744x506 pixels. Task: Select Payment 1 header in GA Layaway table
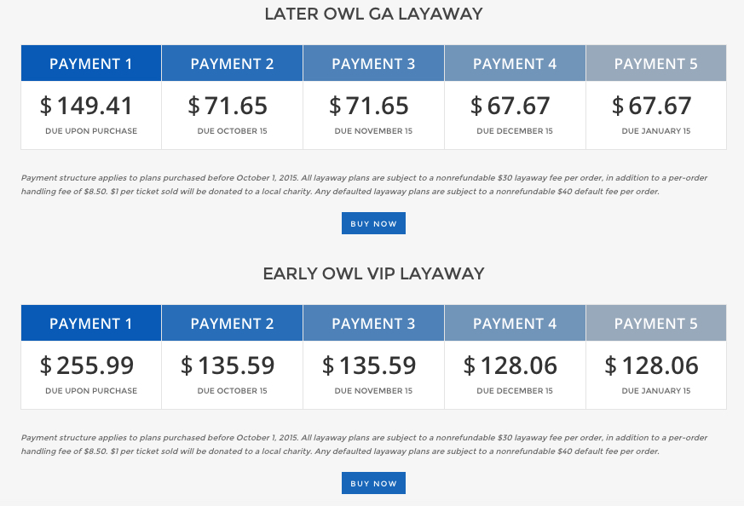point(91,64)
